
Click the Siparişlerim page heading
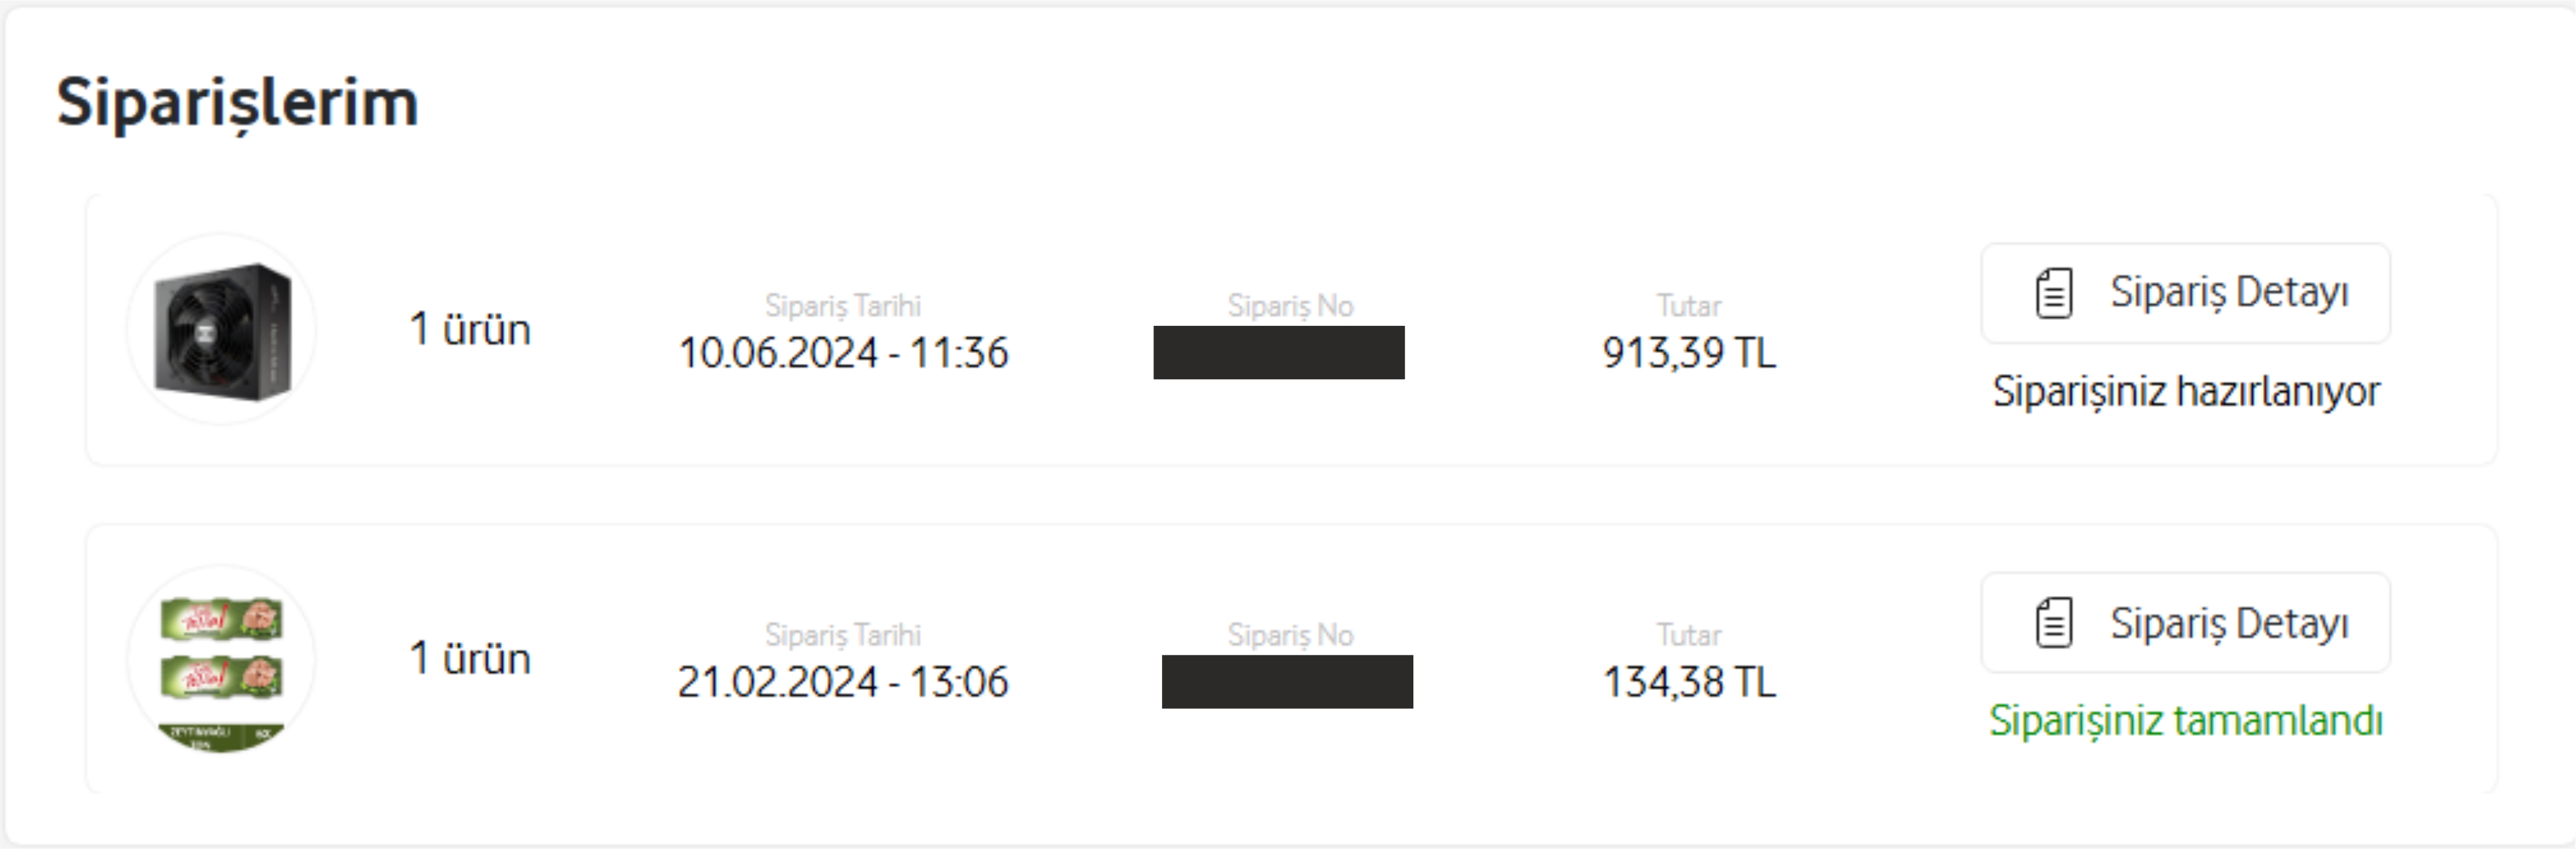point(237,103)
